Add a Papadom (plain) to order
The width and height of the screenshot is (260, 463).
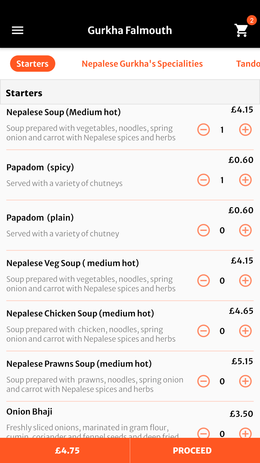pos(245,230)
